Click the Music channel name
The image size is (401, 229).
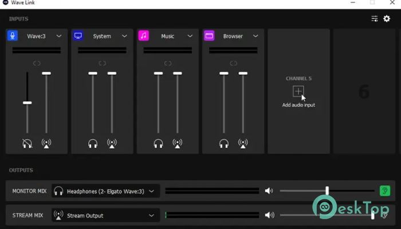[167, 36]
